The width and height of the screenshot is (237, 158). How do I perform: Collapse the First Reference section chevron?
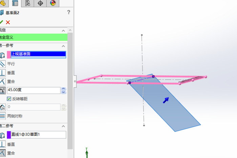coord(63,46)
